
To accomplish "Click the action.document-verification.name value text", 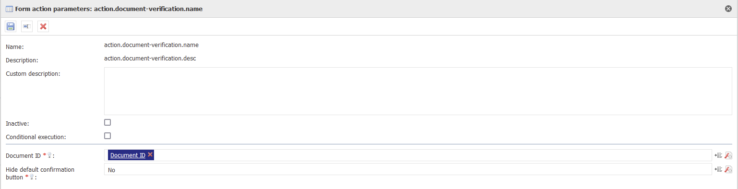I will pos(151,45).
